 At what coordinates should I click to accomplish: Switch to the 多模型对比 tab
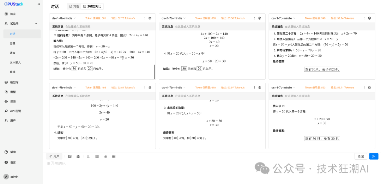tap(92, 6)
